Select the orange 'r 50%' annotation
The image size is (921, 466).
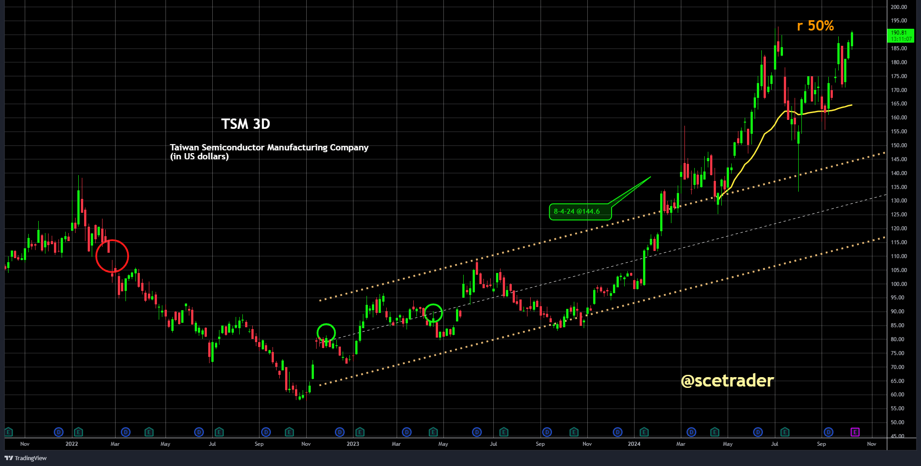point(815,26)
